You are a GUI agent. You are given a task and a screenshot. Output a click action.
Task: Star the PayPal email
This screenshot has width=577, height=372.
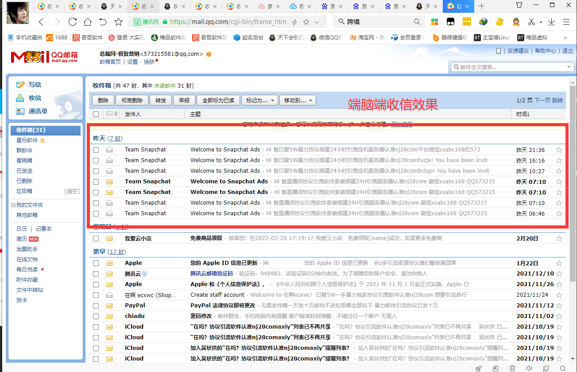[x=559, y=306]
